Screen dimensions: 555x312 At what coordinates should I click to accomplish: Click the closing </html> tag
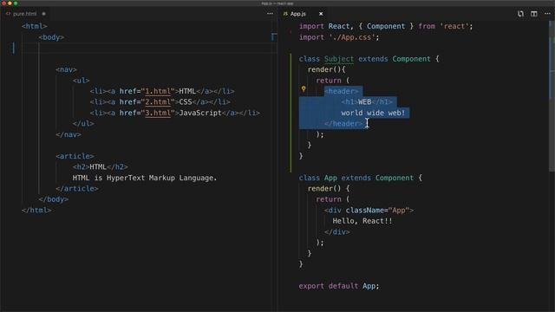(36, 210)
